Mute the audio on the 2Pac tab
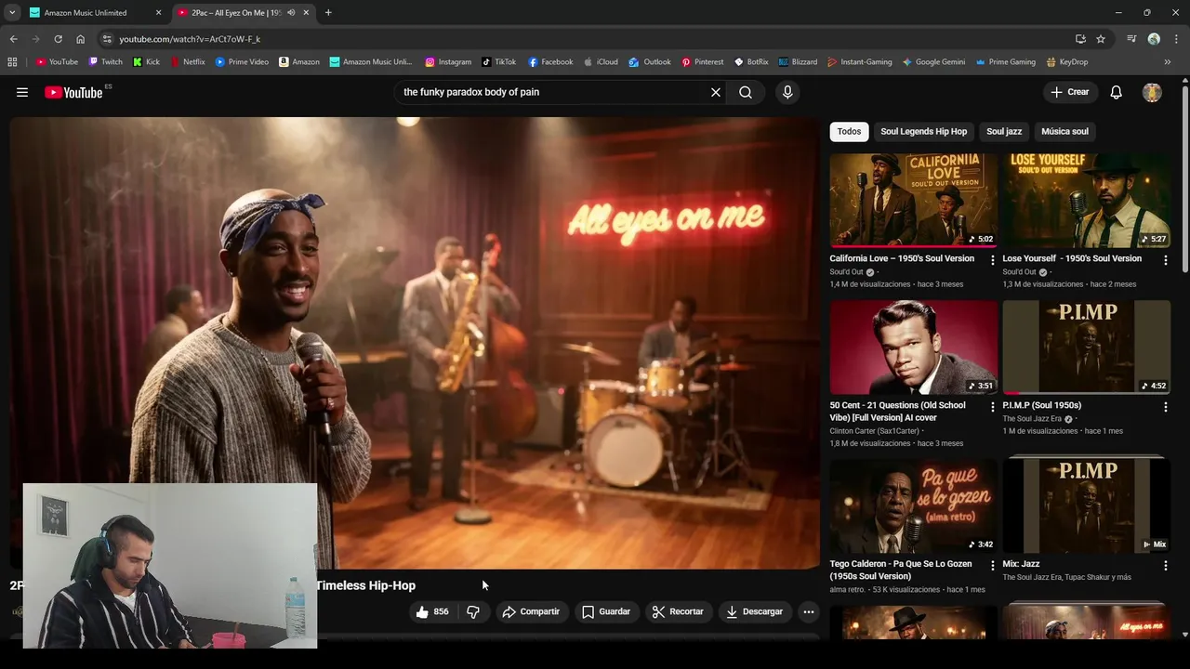This screenshot has height=669, width=1190. (291, 13)
